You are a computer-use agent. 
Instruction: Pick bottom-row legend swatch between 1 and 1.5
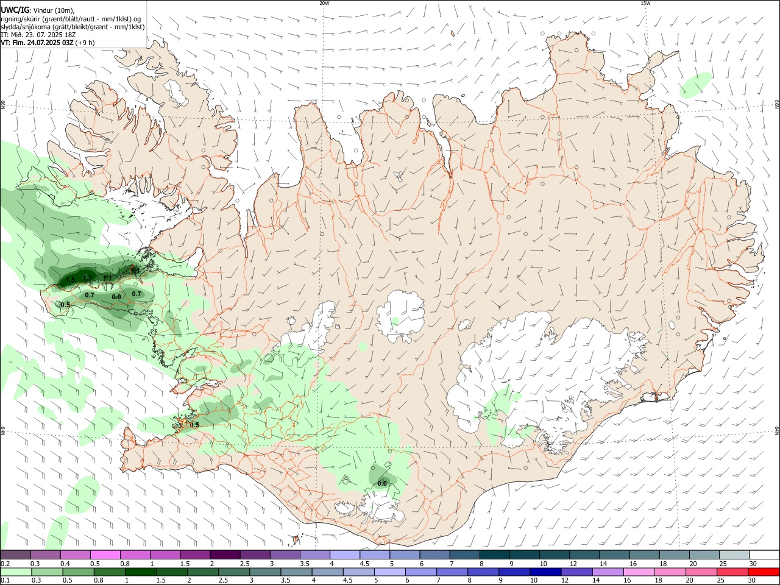pos(141,572)
